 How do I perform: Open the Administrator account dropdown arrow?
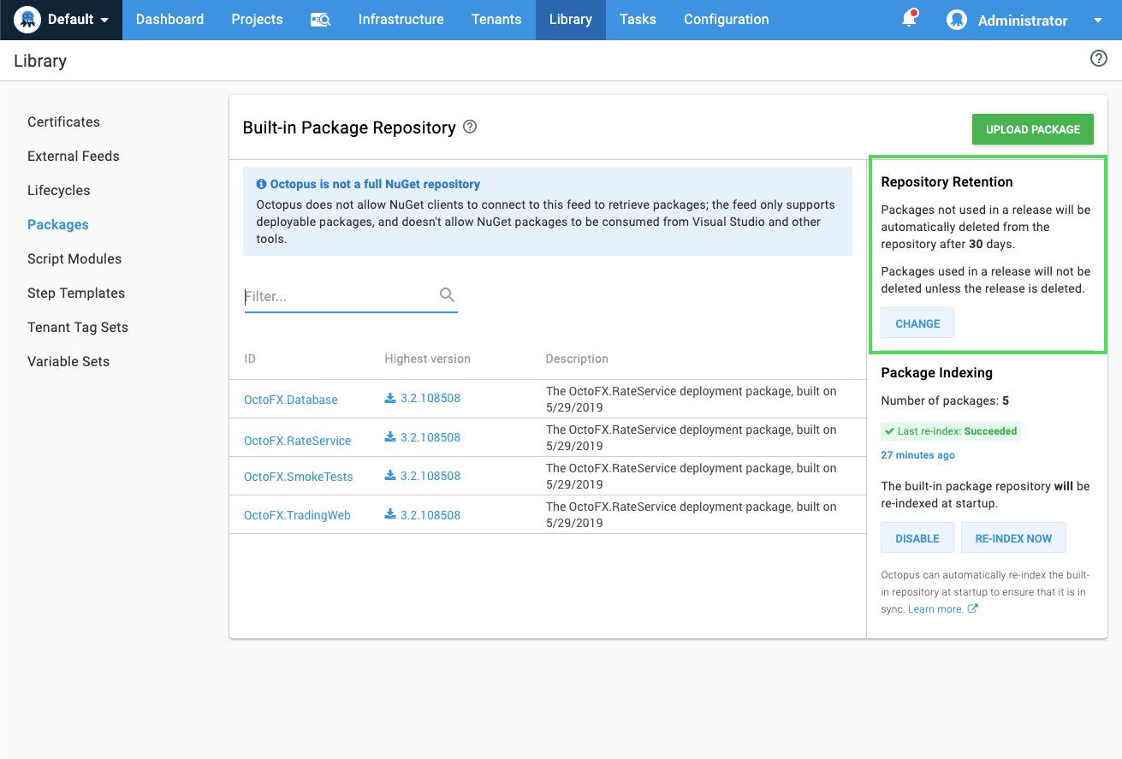[1098, 21]
